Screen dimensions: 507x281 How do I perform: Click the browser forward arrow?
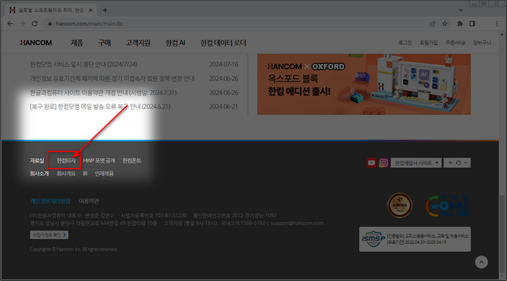[22, 24]
